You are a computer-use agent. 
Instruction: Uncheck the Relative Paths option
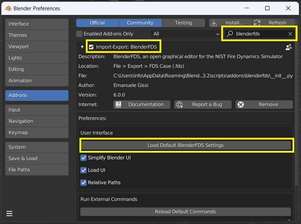click(84, 182)
